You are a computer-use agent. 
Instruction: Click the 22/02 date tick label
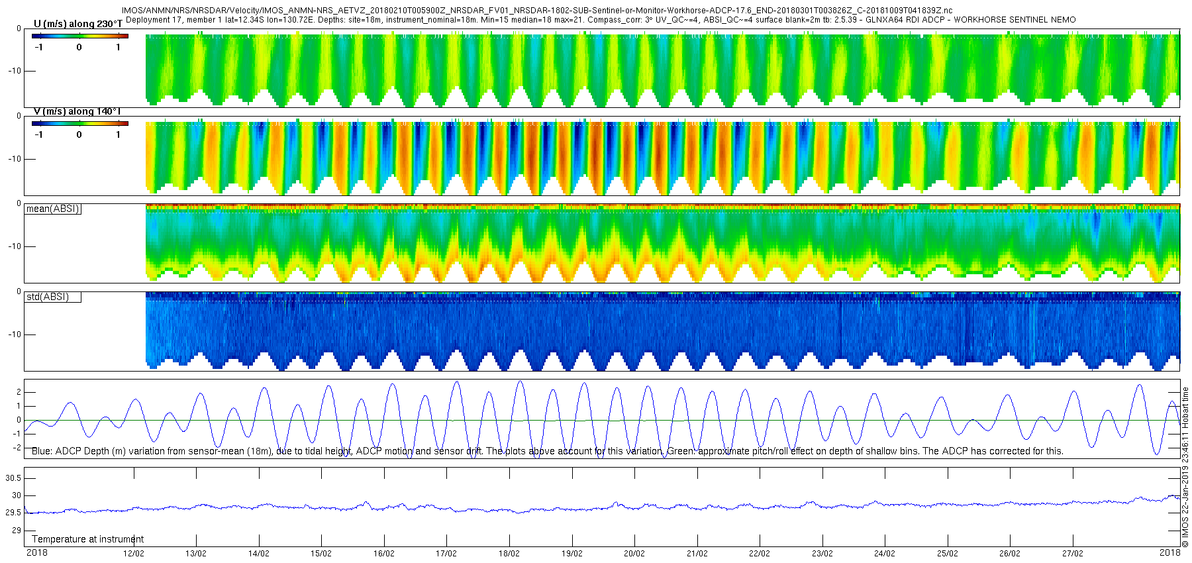760,554
